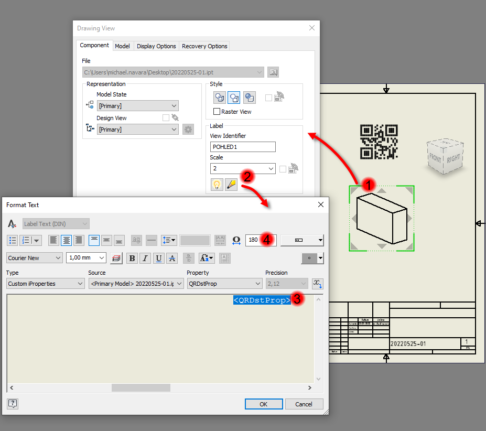Open text box style dropdown

pyautogui.click(x=302, y=240)
